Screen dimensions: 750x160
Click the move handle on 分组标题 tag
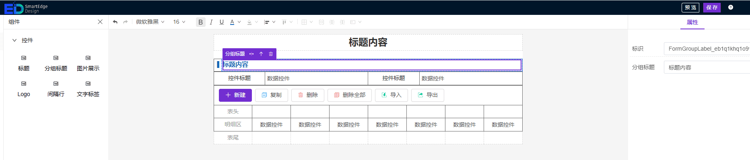click(251, 54)
